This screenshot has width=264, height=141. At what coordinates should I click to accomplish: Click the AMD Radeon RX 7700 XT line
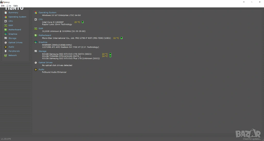[x=71, y=47]
